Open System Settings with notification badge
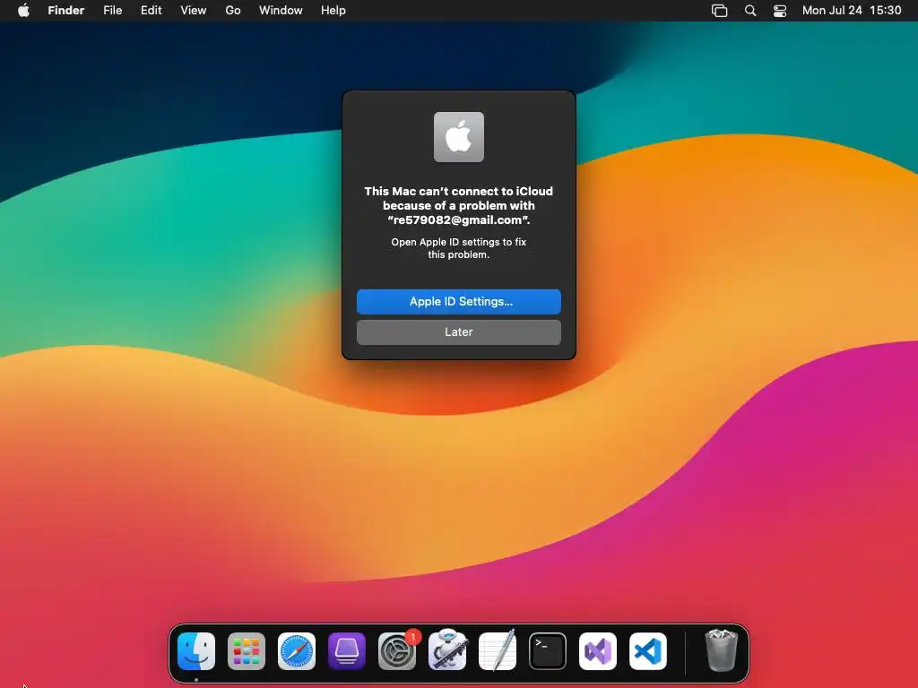This screenshot has width=918, height=688. [x=397, y=650]
